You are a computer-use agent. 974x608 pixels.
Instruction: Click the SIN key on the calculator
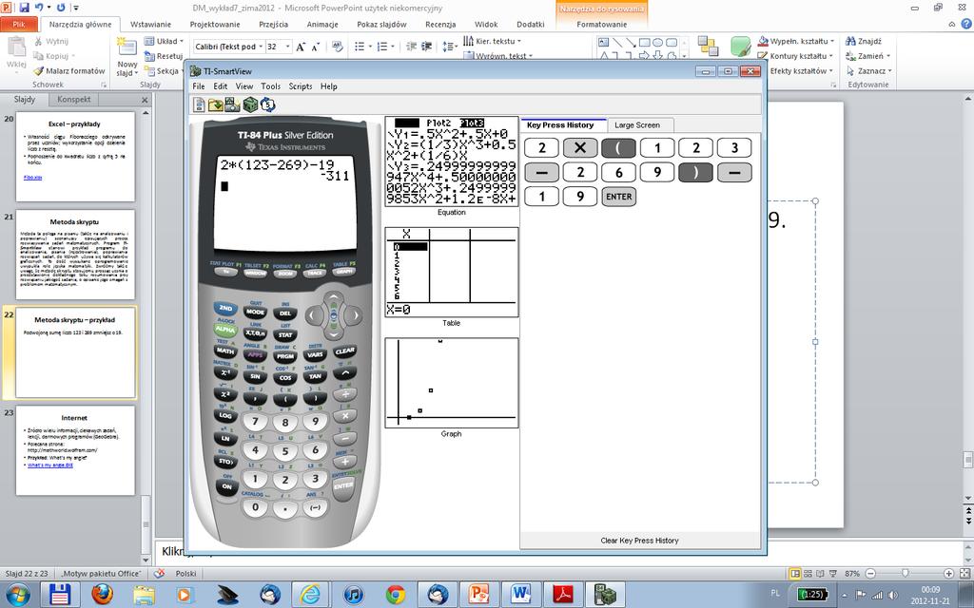(255, 376)
